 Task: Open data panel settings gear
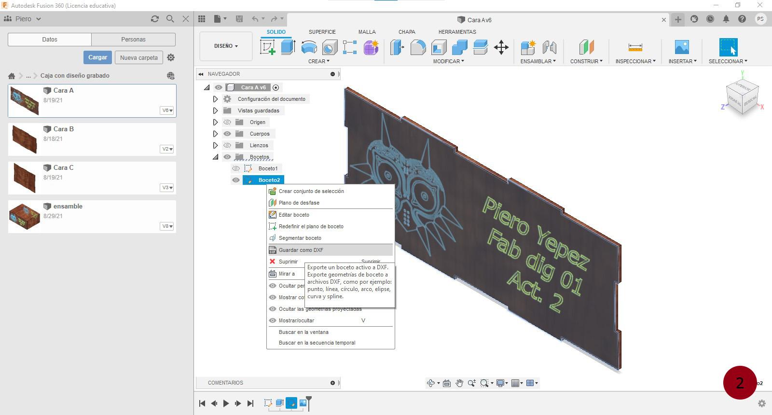(x=171, y=57)
